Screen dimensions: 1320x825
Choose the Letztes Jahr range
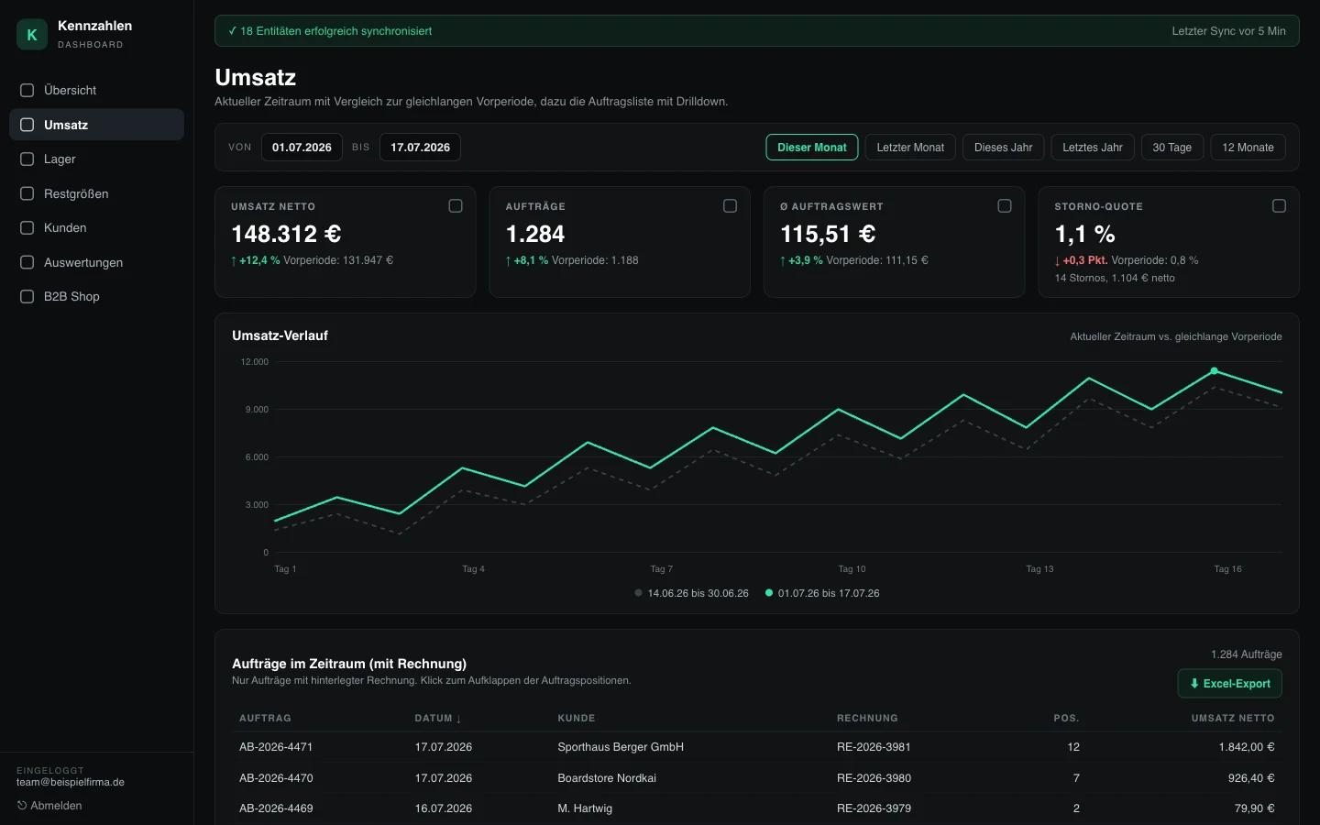[x=1093, y=148]
